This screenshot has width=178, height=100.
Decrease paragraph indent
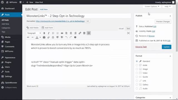(58, 37)
